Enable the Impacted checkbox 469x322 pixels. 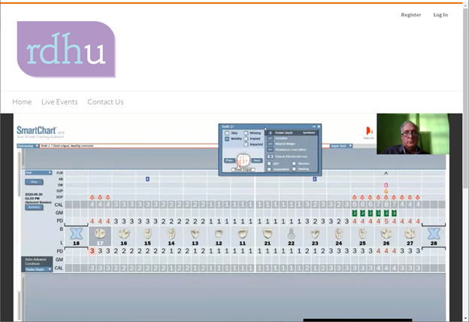247,144
